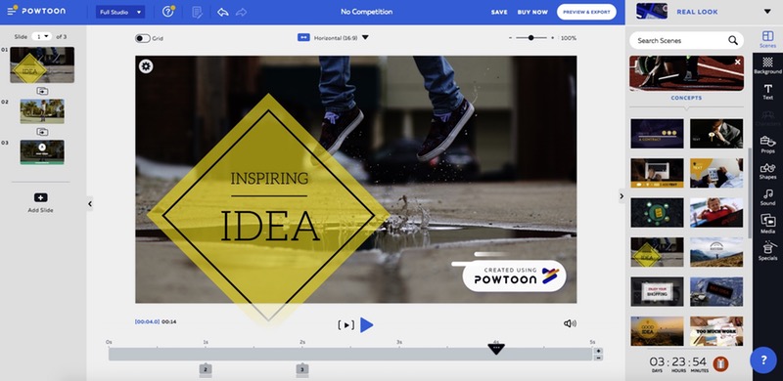Open slide settings gear on canvas
This screenshot has height=381, width=783.
tap(146, 66)
